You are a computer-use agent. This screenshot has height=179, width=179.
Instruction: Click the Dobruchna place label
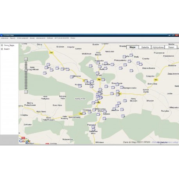pos(152,84)
